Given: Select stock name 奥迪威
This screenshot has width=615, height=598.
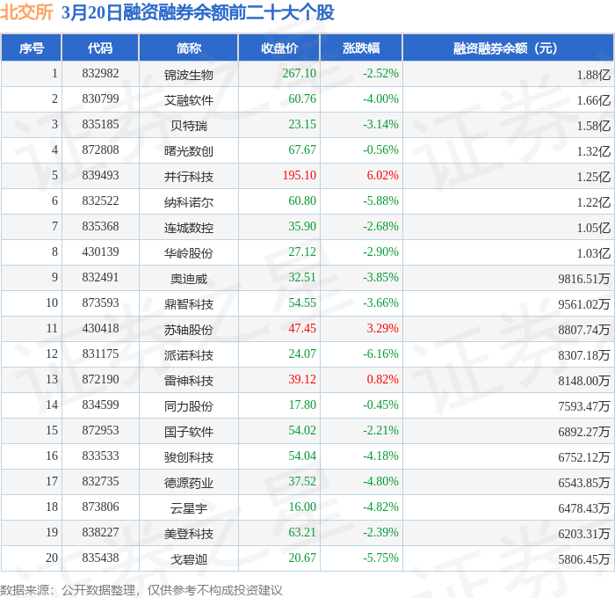Looking at the screenshot, I should pos(189,279).
